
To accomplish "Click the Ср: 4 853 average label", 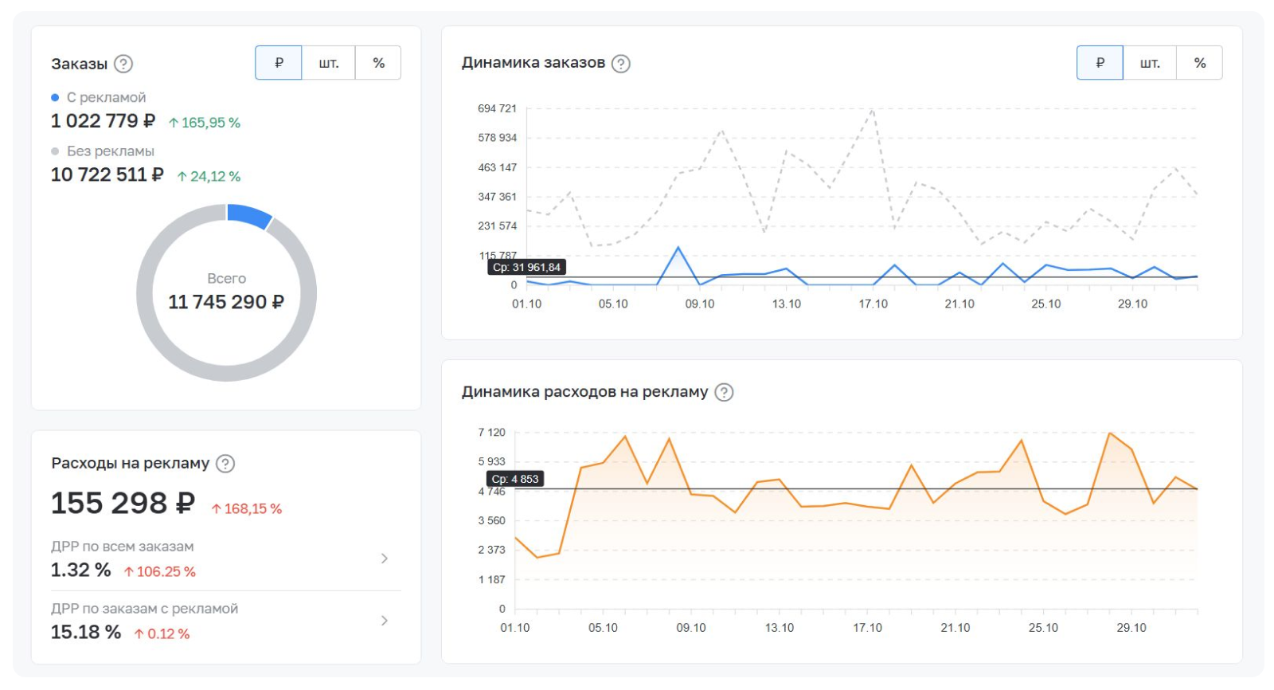I will 515,479.
